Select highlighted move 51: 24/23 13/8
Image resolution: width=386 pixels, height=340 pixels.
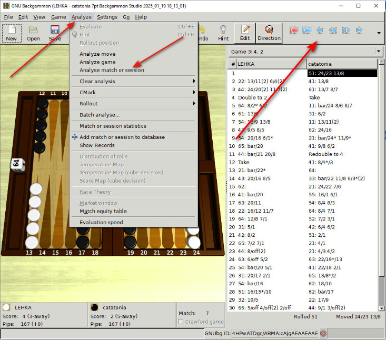click(x=342, y=73)
